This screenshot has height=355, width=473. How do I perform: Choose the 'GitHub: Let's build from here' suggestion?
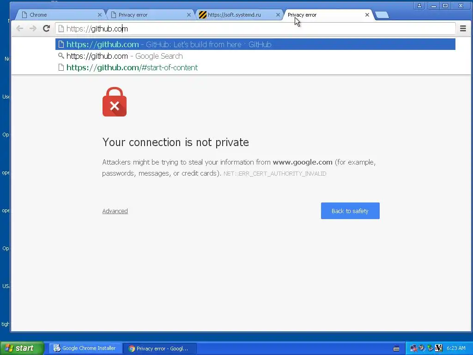point(255,44)
